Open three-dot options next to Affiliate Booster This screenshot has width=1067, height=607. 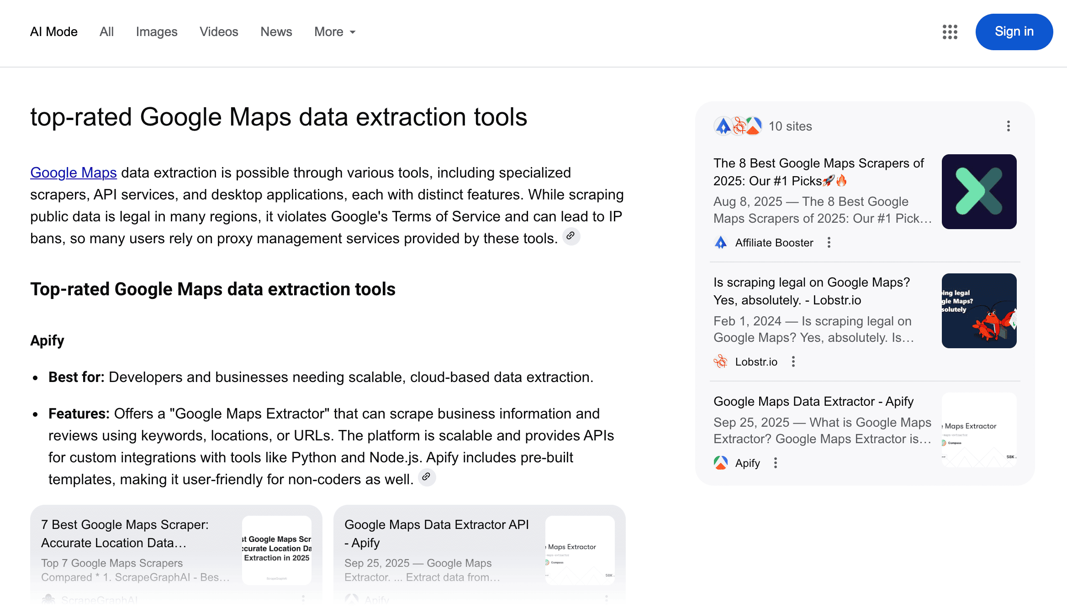click(x=829, y=243)
